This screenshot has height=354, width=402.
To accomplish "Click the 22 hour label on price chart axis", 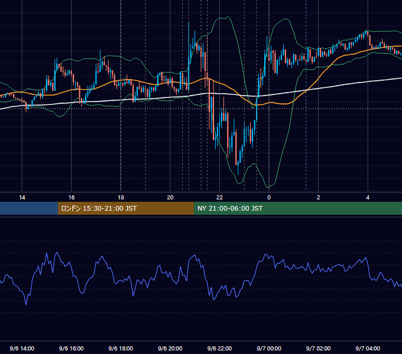I will tap(219, 198).
